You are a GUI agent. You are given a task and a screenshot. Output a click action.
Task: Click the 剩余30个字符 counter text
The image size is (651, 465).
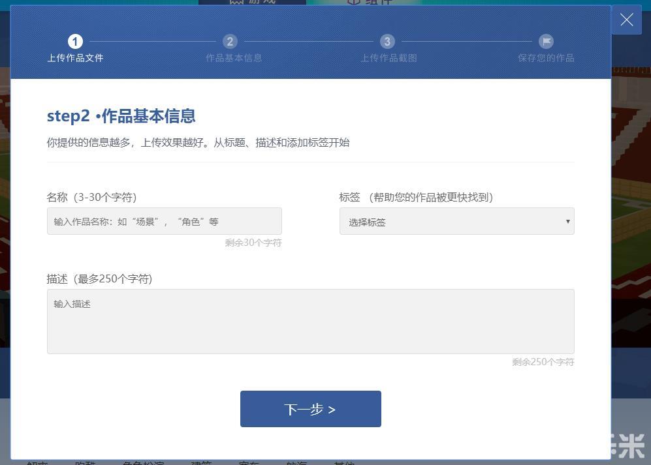coord(253,243)
